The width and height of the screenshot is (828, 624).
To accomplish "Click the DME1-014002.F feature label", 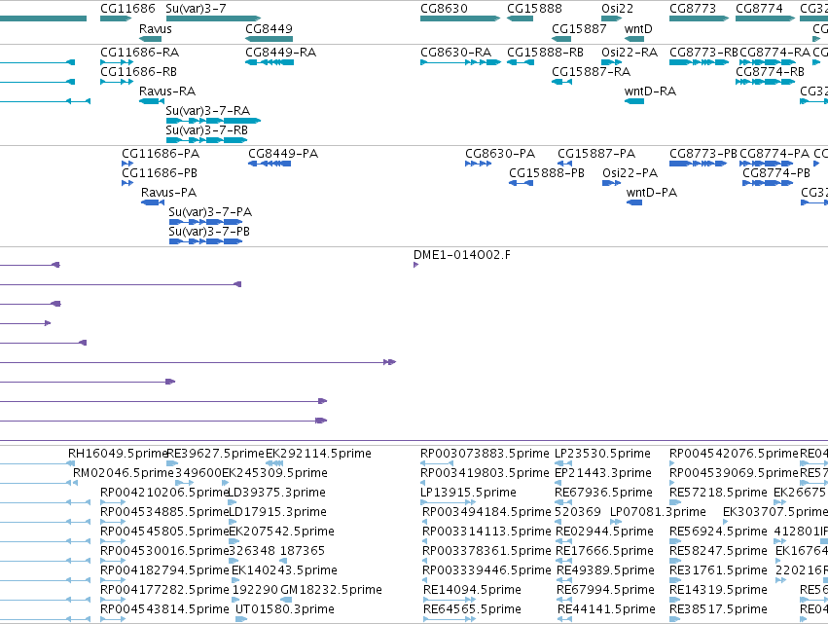I will (x=462, y=255).
